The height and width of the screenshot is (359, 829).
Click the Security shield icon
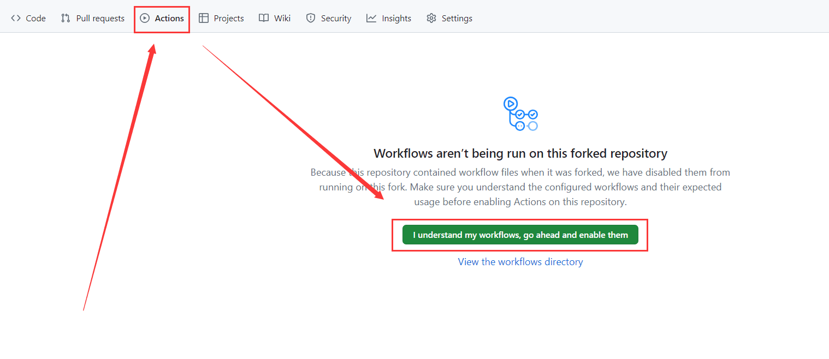[x=311, y=18]
